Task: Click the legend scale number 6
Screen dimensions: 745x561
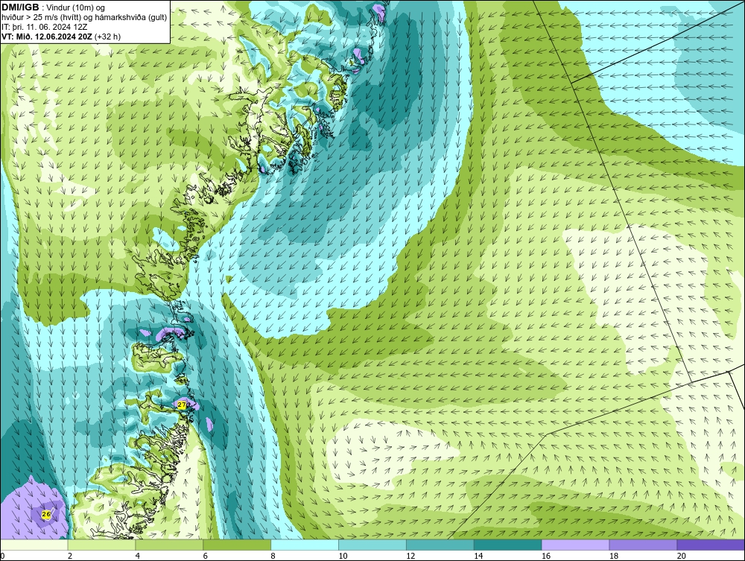Action: 206,556
